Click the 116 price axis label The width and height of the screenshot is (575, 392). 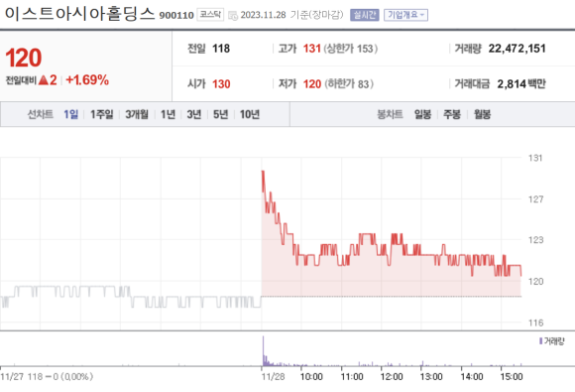(x=535, y=323)
